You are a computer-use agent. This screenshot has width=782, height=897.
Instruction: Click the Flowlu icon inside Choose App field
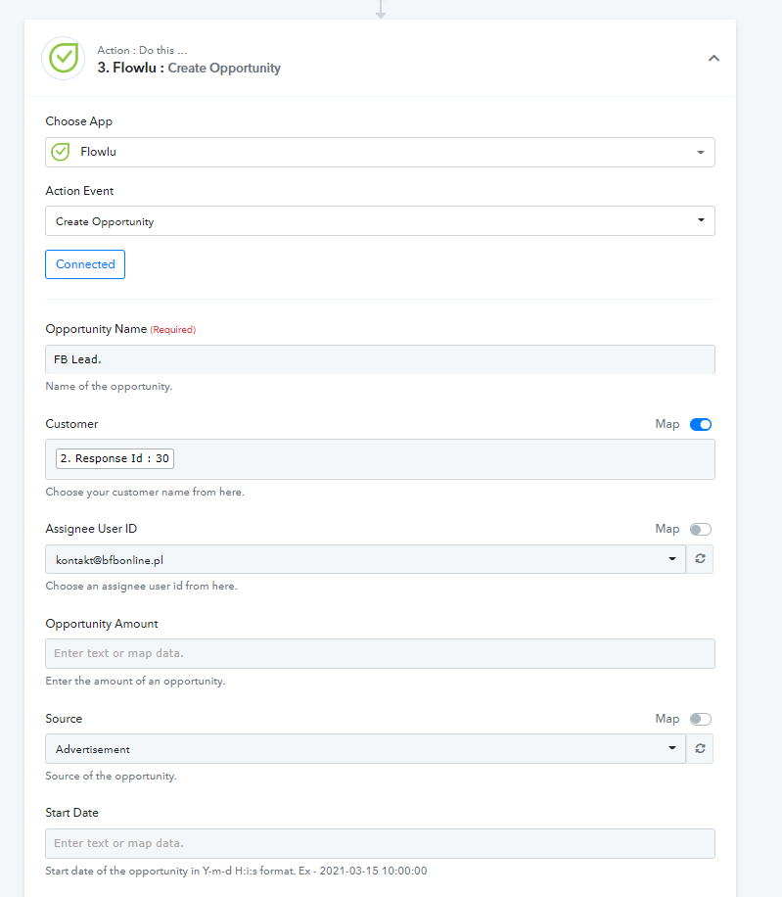coord(60,152)
